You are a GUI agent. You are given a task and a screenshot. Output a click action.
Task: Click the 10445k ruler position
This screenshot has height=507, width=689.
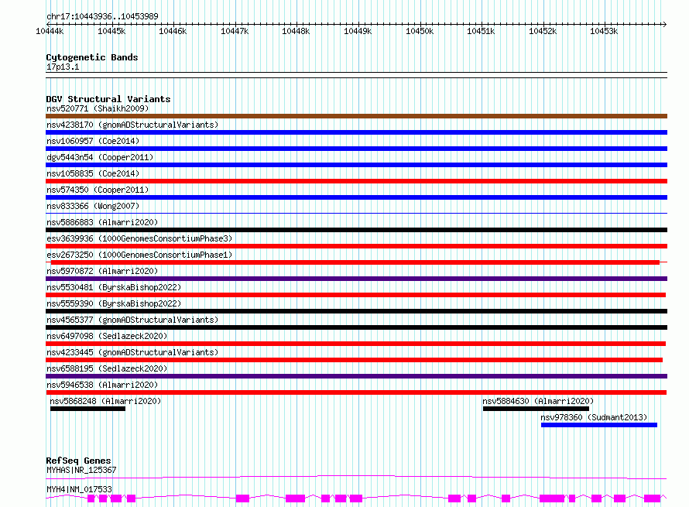pyautogui.click(x=111, y=31)
